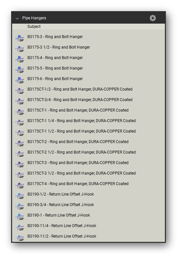The image size is (177, 254).
Task: Select the B3175CT-3 DURA-COPPER tool icon
Action: pos(20,164)
